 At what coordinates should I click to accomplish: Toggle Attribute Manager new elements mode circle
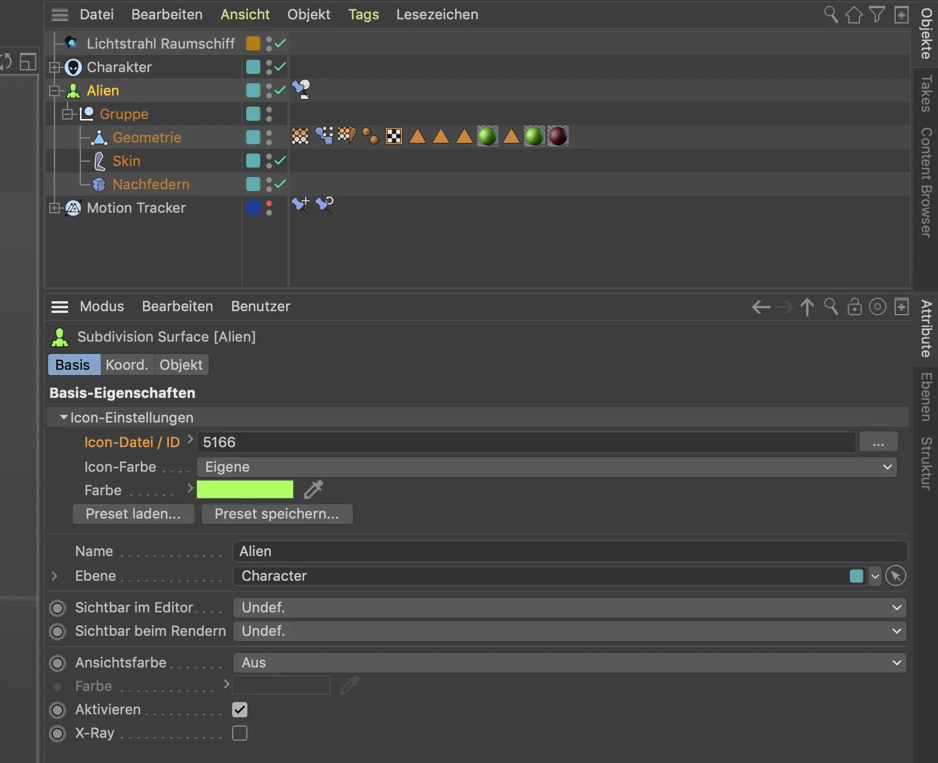pyautogui.click(x=878, y=306)
